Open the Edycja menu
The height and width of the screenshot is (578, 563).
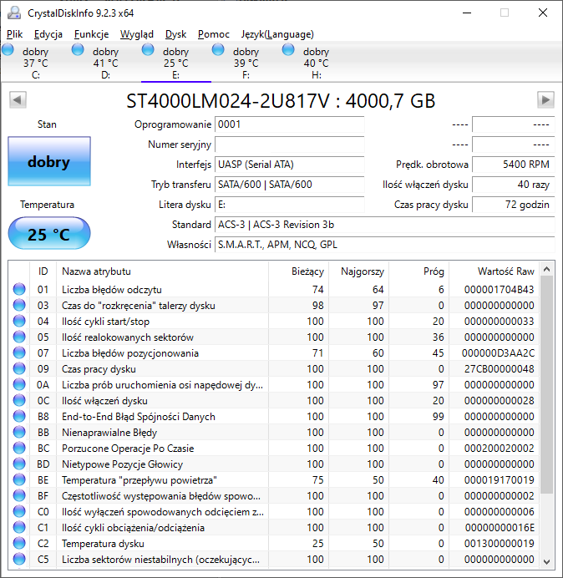pyautogui.click(x=48, y=34)
